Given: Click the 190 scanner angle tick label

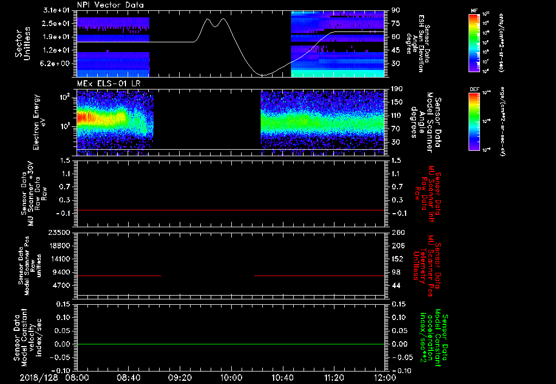Looking at the screenshot, I should pyautogui.click(x=397, y=89).
